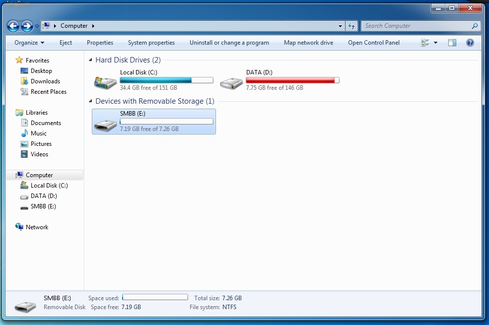Open Control Panel from toolbar
The image size is (489, 325).
click(x=374, y=43)
